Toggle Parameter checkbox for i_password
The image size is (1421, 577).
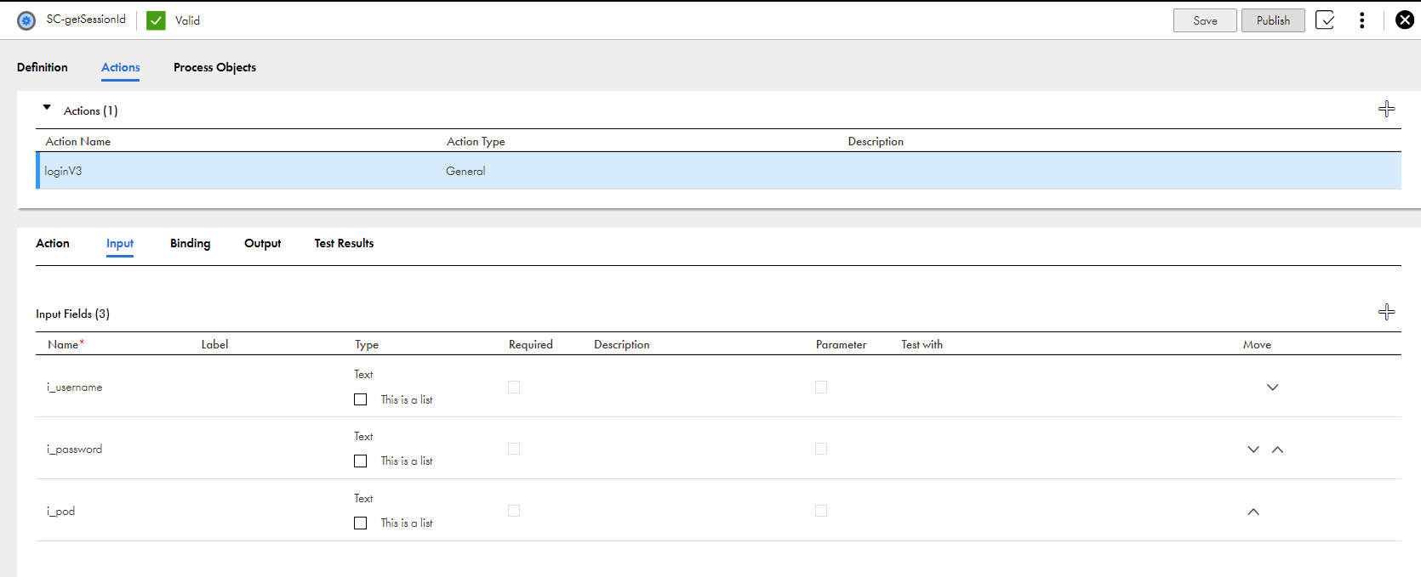(821, 449)
